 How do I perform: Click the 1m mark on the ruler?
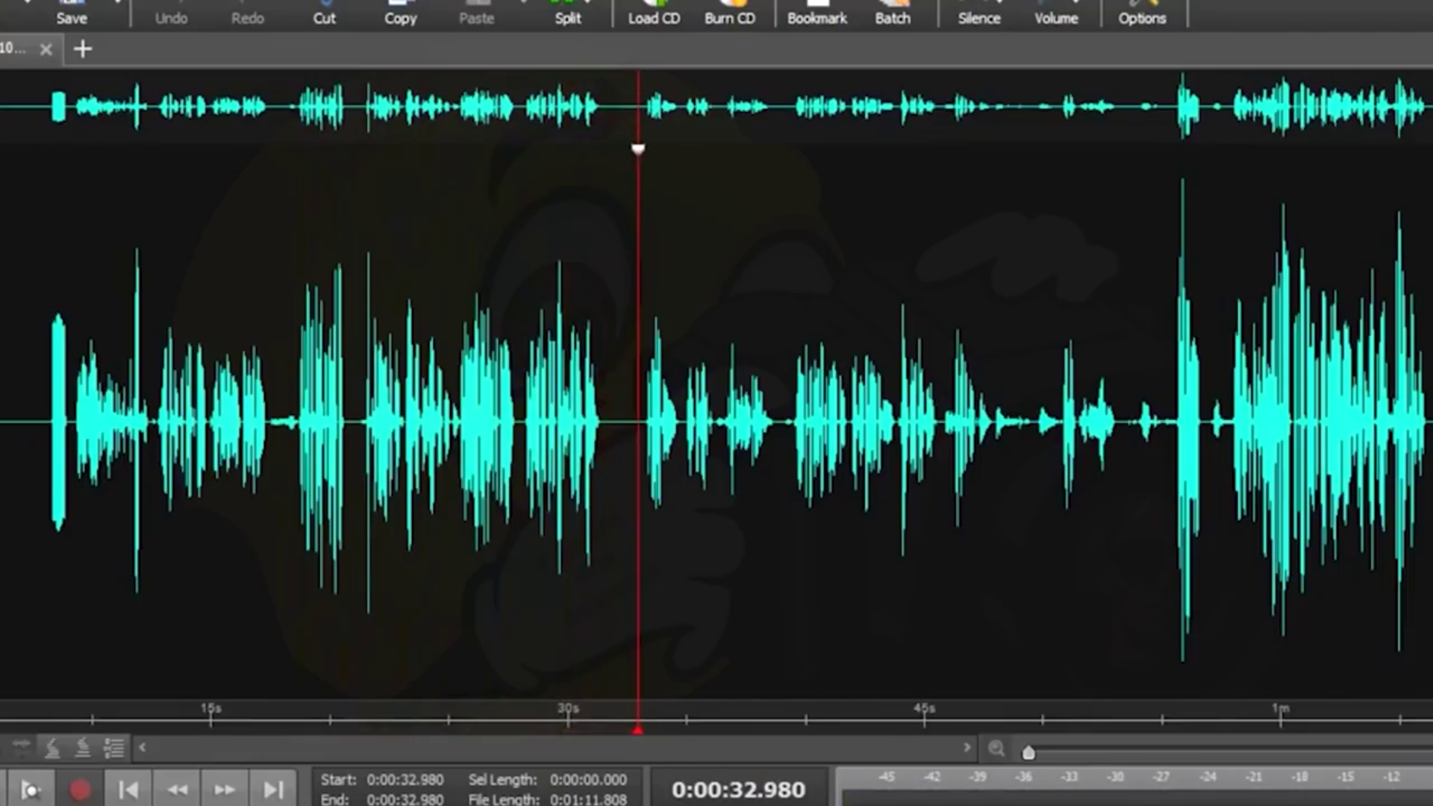pos(1281,708)
